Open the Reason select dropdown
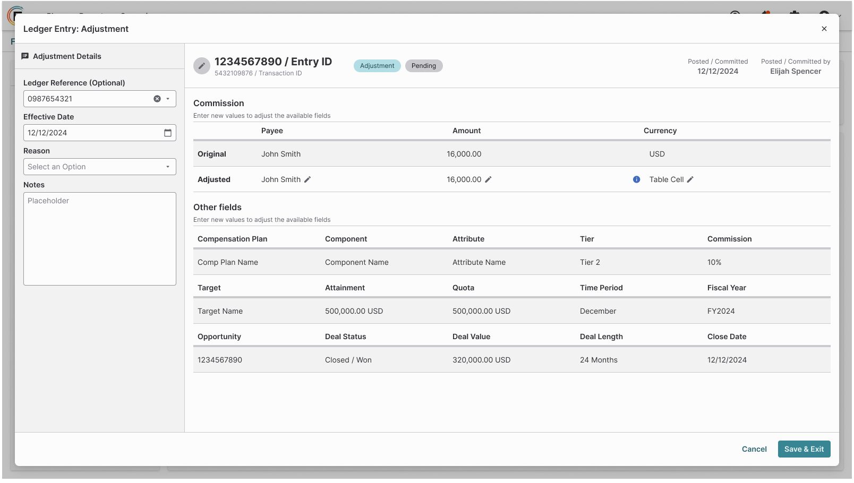The image size is (854, 483). point(100,167)
